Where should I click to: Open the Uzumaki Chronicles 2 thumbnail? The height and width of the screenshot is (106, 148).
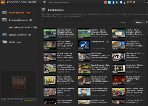coord(50,45)
